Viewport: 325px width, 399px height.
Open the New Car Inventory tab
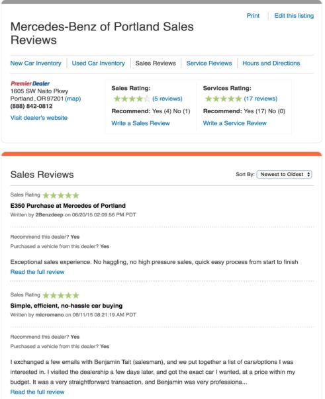click(36, 63)
